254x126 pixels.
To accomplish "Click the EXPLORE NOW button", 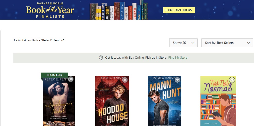I will click(179, 10).
